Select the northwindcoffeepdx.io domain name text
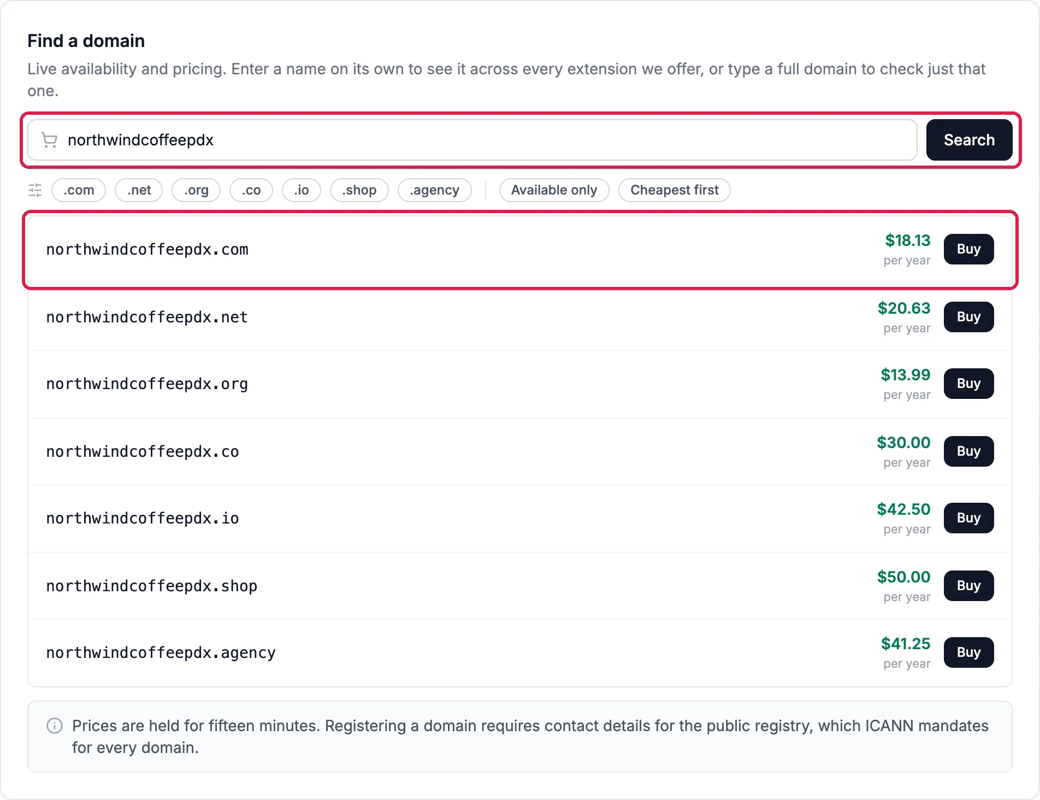 tap(143, 519)
